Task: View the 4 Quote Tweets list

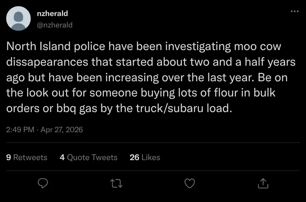Action: pyautogui.click(x=88, y=157)
